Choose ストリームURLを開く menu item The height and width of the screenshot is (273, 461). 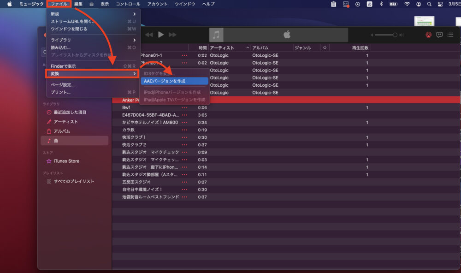coord(93,22)
